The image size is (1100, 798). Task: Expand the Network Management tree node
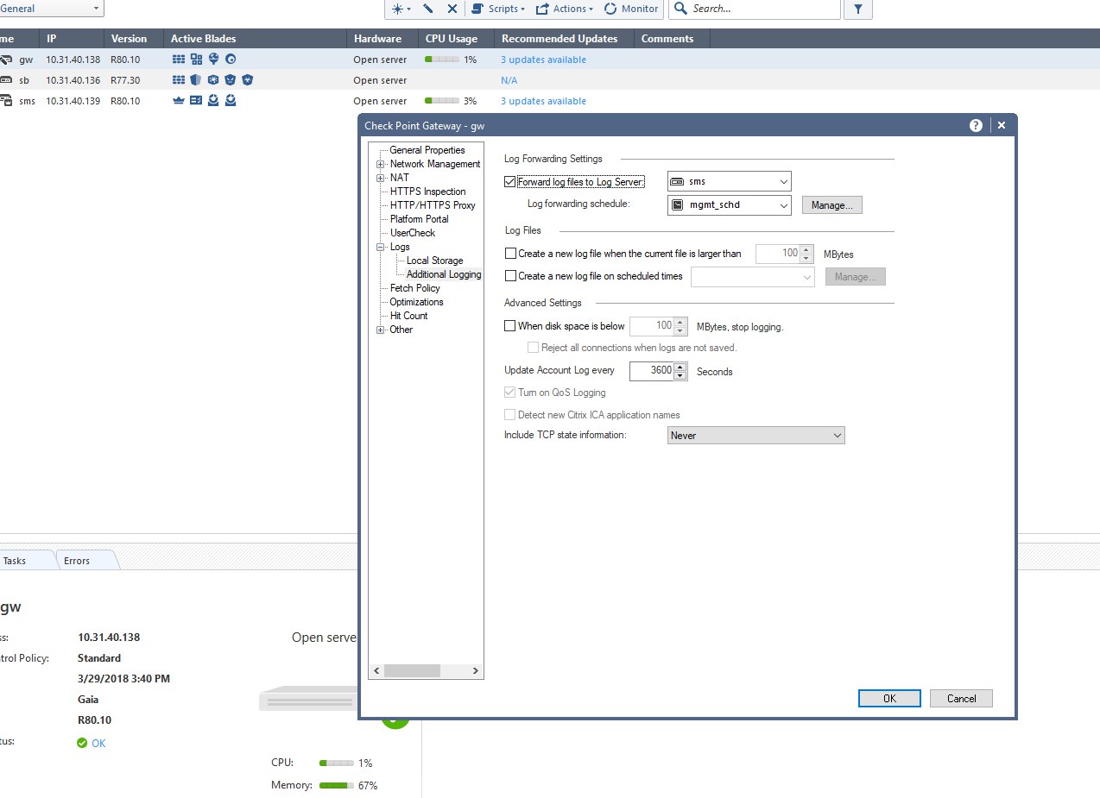380,164
